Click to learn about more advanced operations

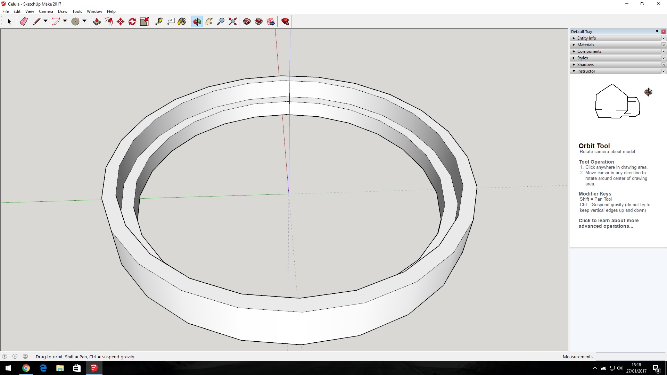point(609,223)
